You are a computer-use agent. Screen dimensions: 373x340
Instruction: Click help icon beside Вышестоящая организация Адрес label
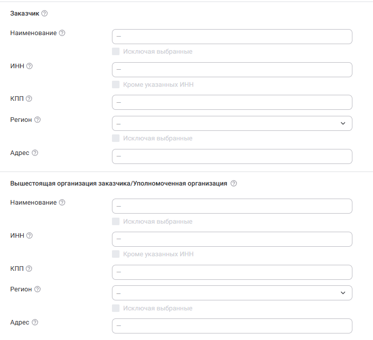coord(35,322)
